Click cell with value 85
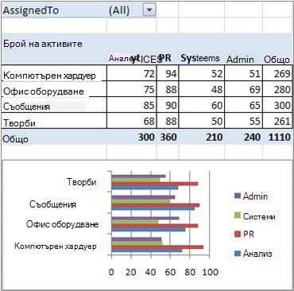Screen dimensions: 294x291 [x=132, y=105]
